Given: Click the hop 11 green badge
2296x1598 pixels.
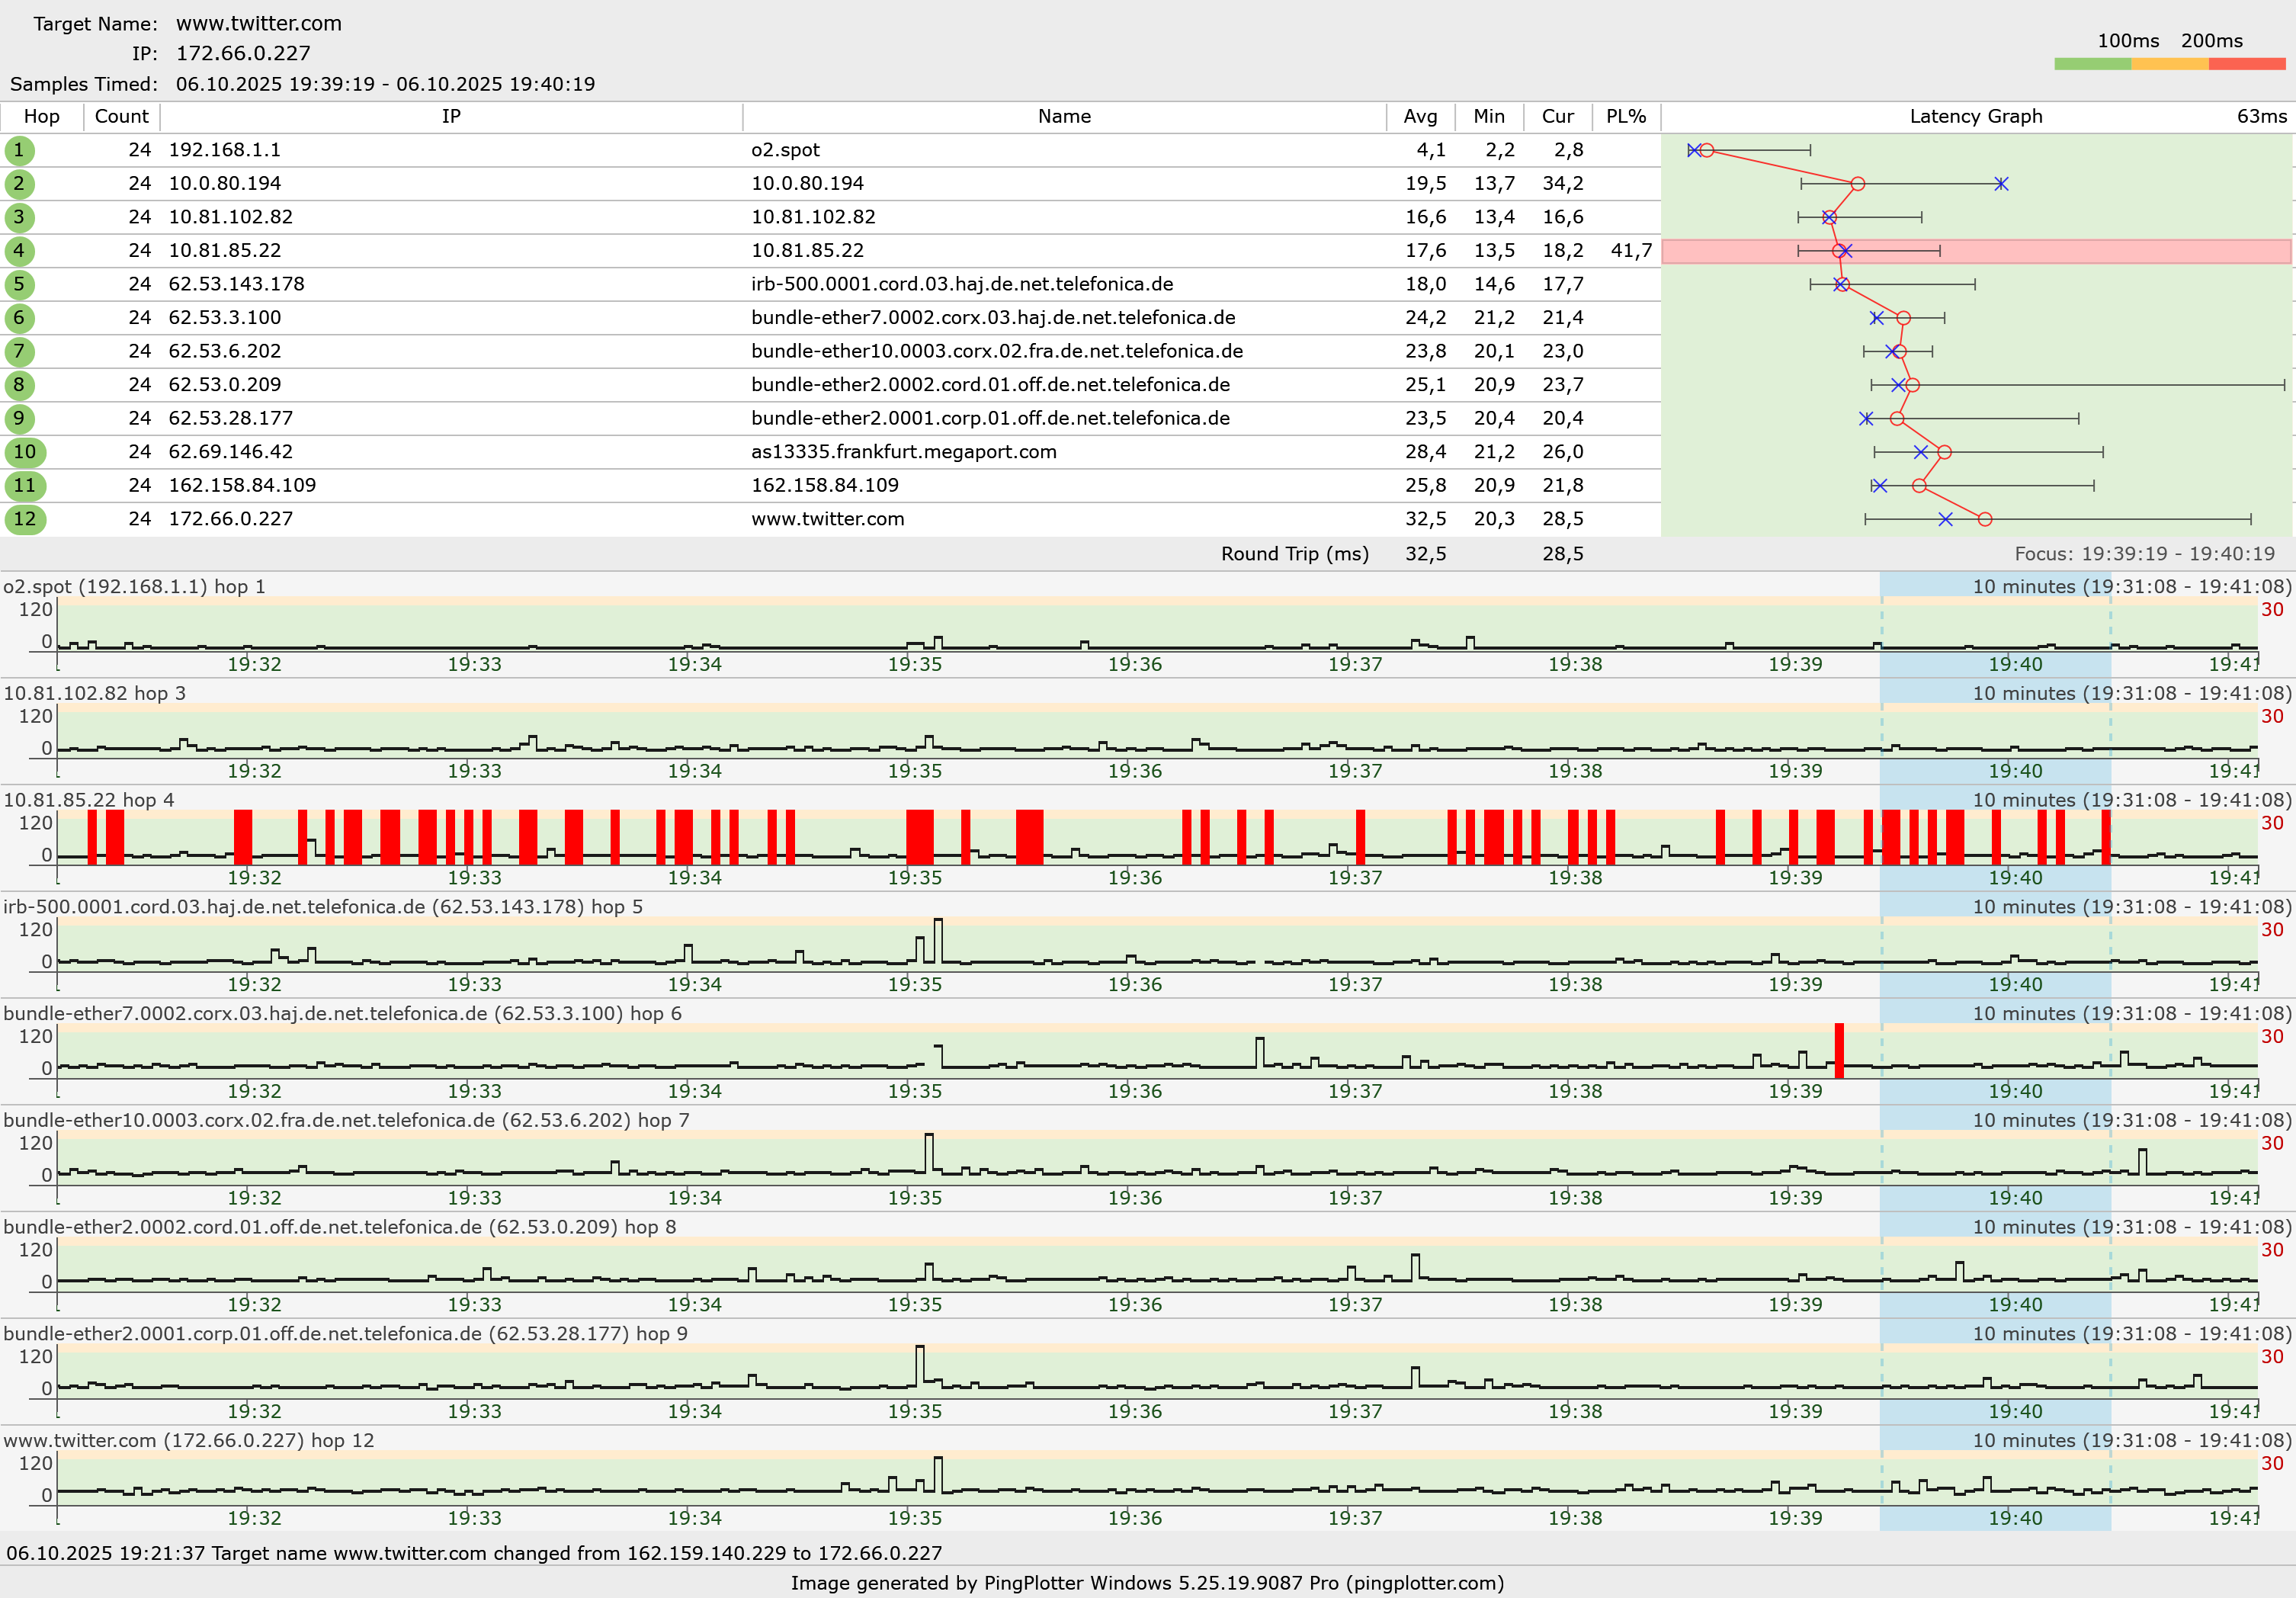Looking at the screenshot, I should point(25,486).
